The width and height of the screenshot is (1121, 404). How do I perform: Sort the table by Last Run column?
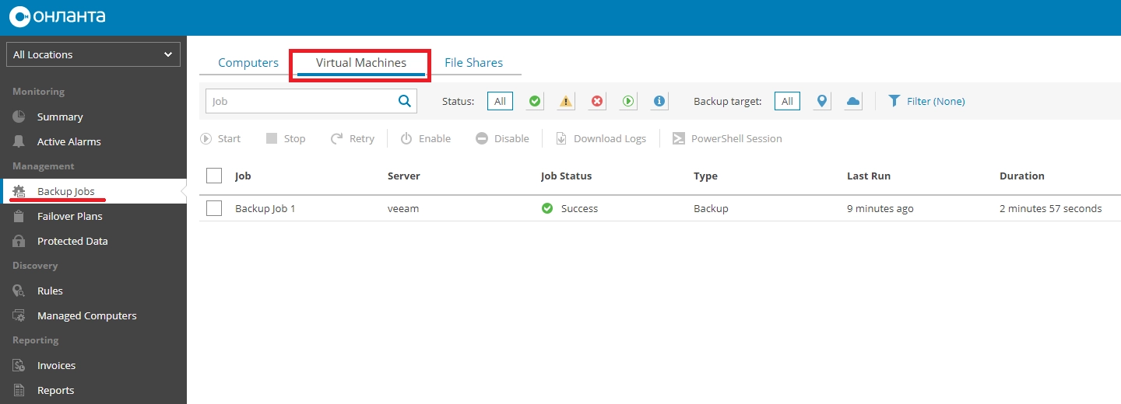868,176
